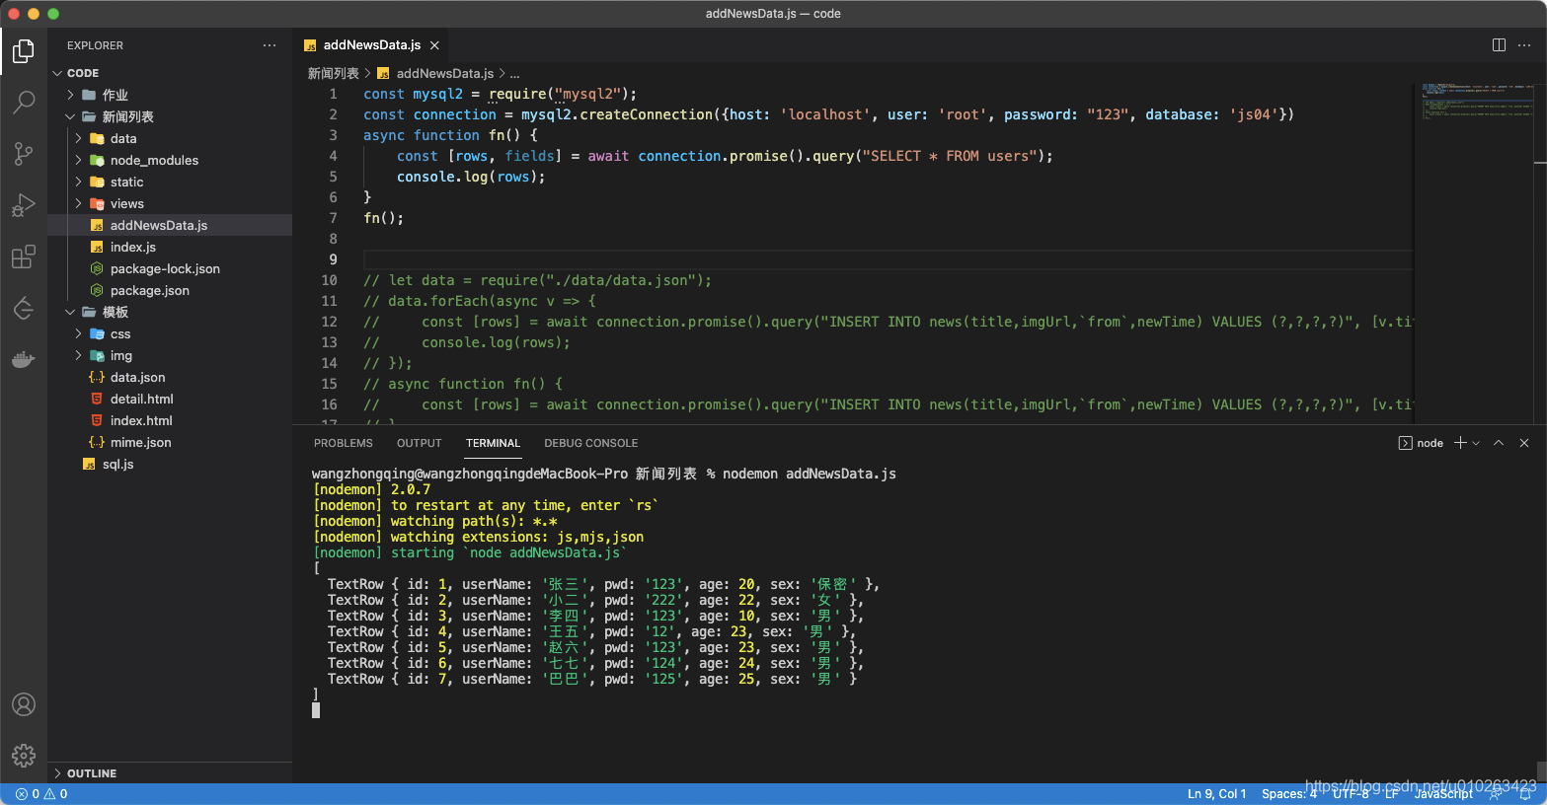Change indentation via Spaces: 4
This screenshot has height=805, width=1547.
[1288, 794]
